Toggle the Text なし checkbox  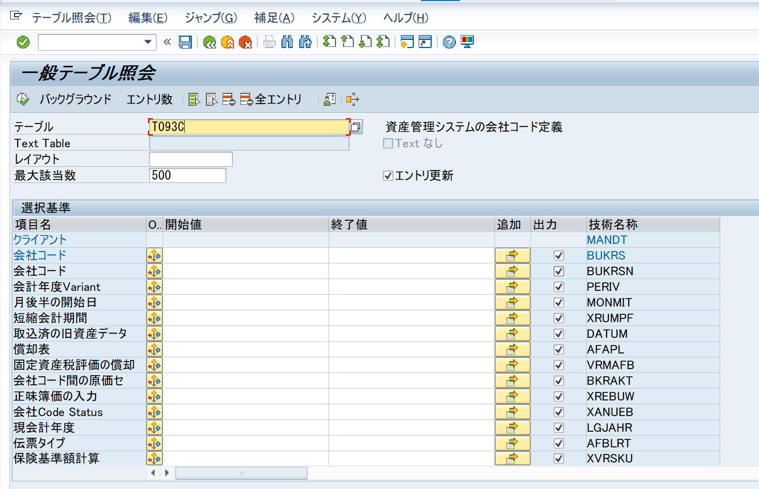[x=388, y=143]
